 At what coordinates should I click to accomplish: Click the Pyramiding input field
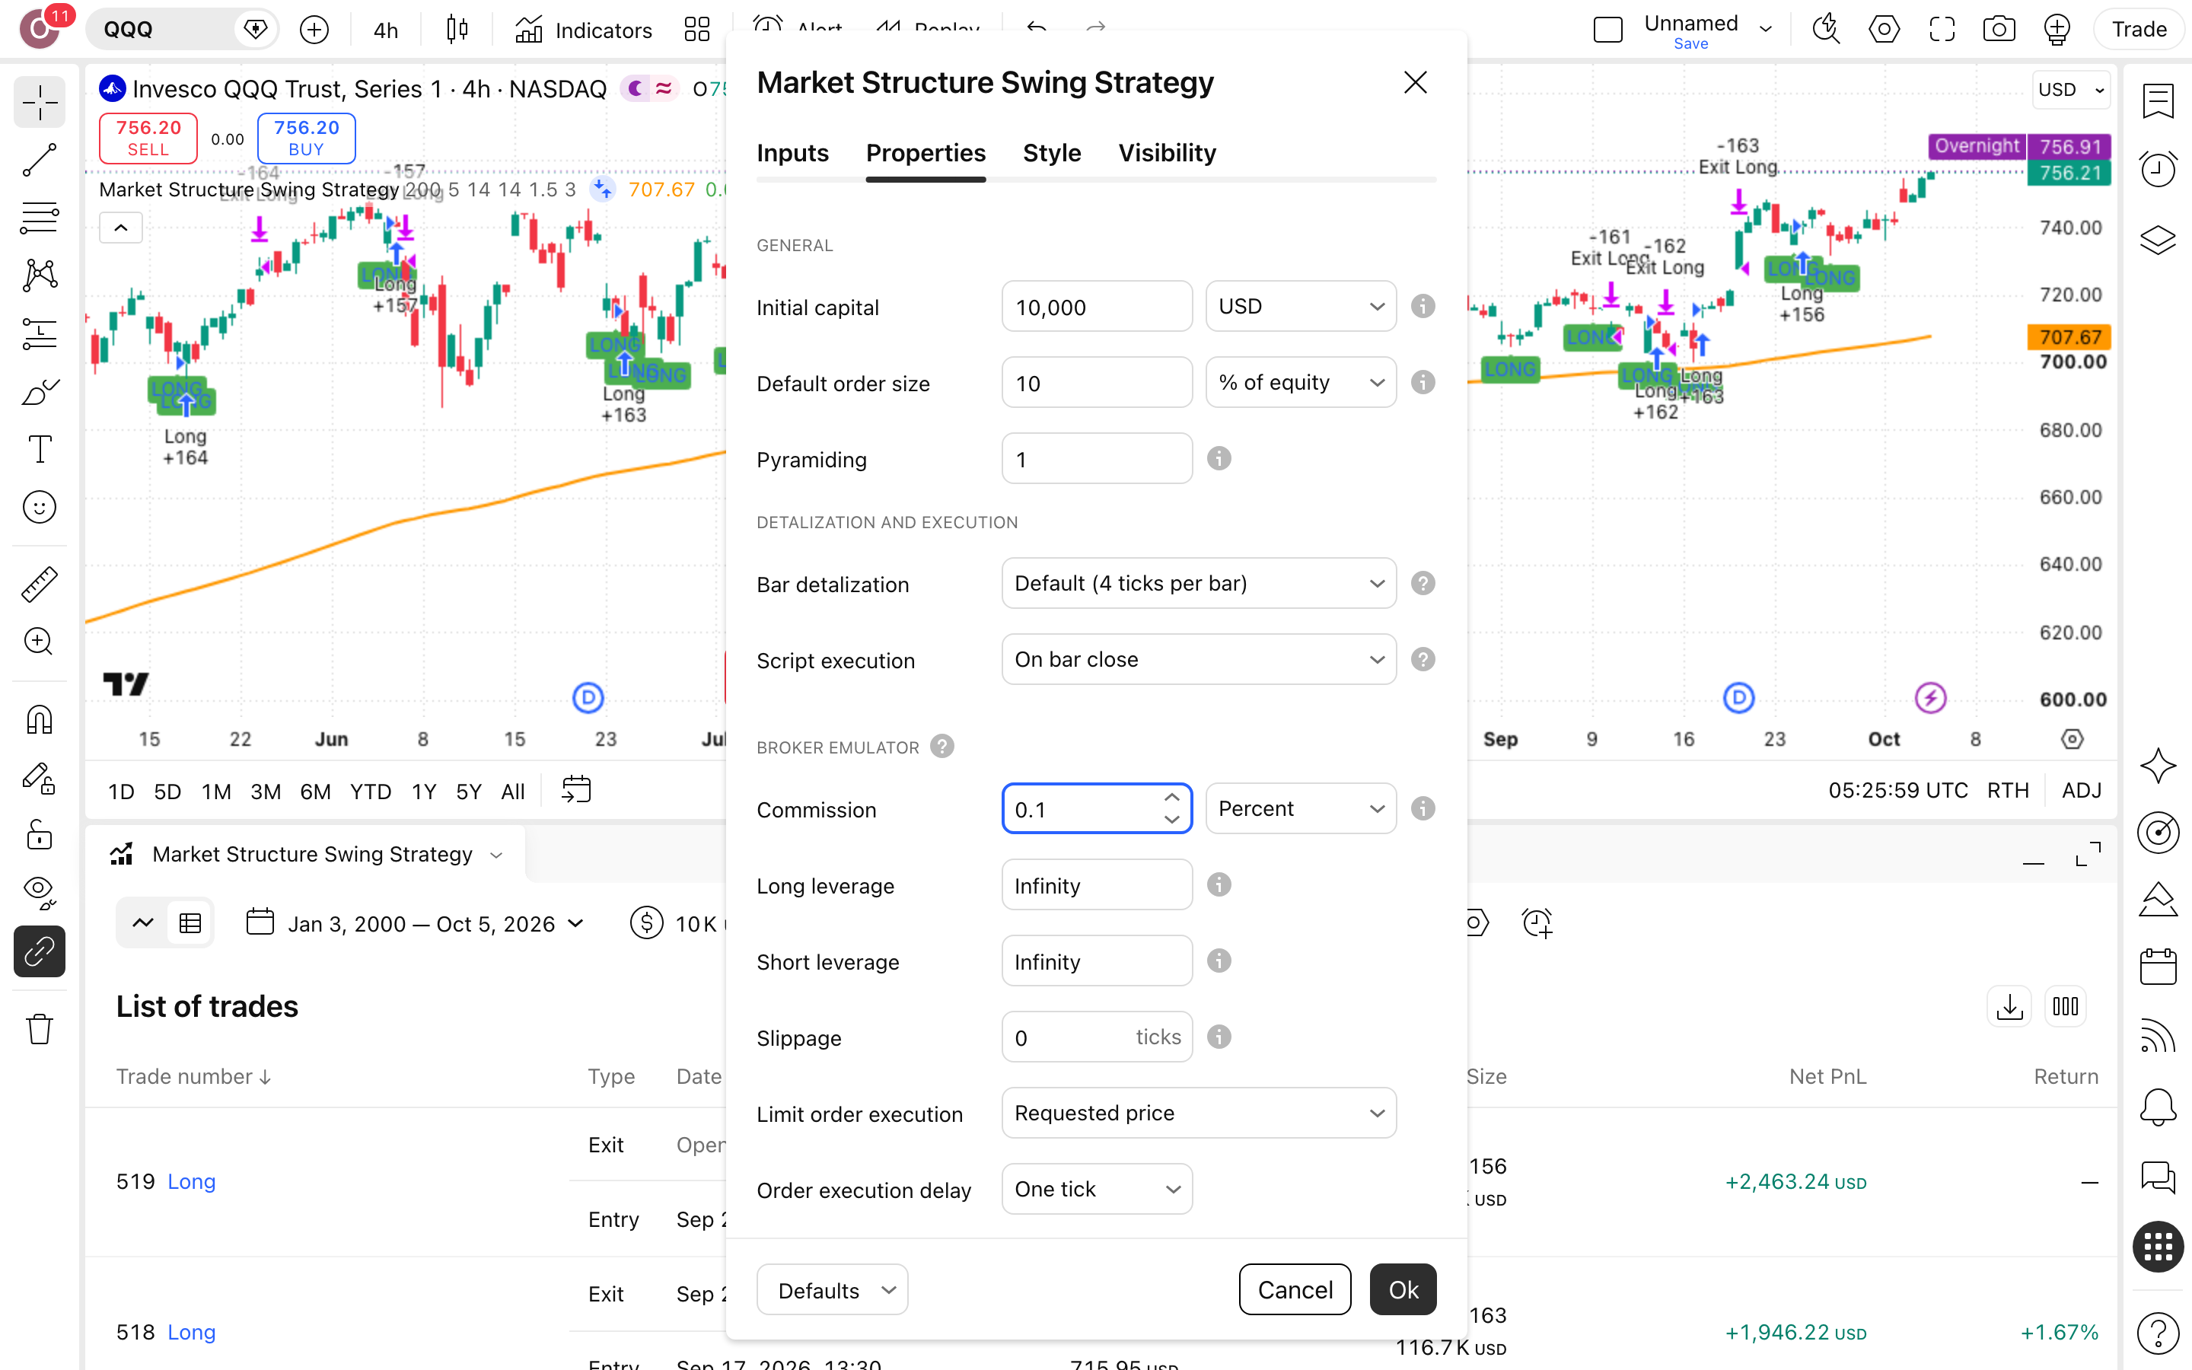tap(1097, 458)
